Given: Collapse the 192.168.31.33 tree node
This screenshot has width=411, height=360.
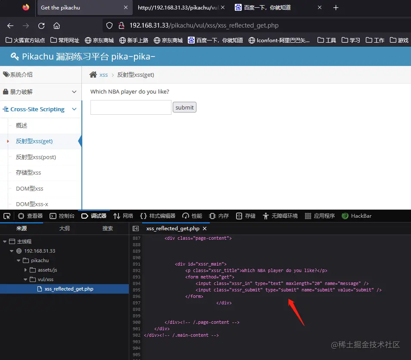Looking at the screenshot, I should 12,251.
